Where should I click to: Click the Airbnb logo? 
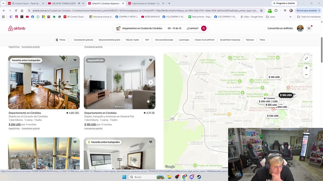17,28
